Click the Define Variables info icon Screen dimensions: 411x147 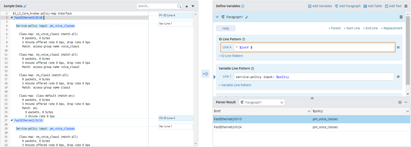point(243,6)
